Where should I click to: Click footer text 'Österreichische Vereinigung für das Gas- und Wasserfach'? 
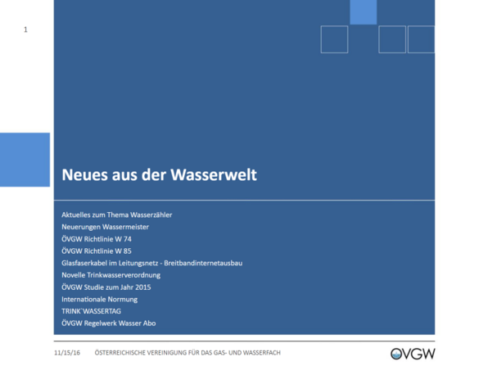pos(188,353)
